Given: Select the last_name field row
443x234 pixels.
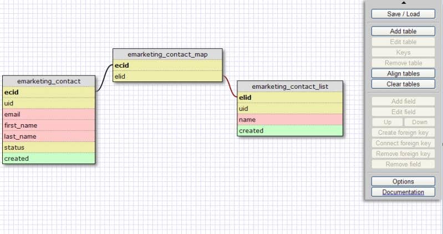Looking at the screenshot, I should point(49,136).
